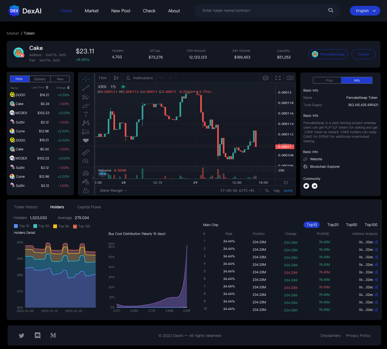Click the blue Top 10 legend swatch
Screen dimensions: 387x349
(16, 226)
